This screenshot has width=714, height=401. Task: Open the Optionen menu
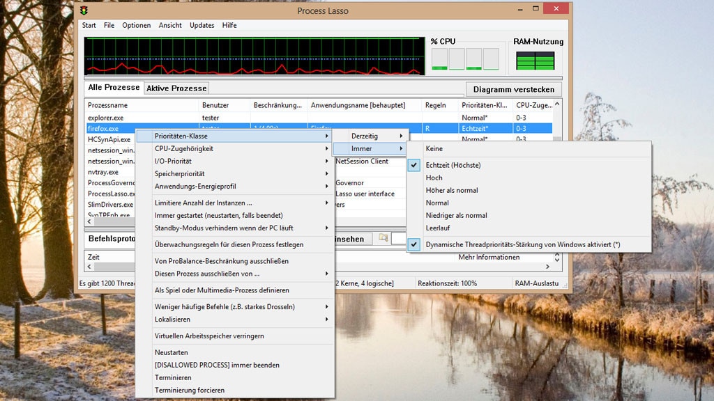coord(137,25)
